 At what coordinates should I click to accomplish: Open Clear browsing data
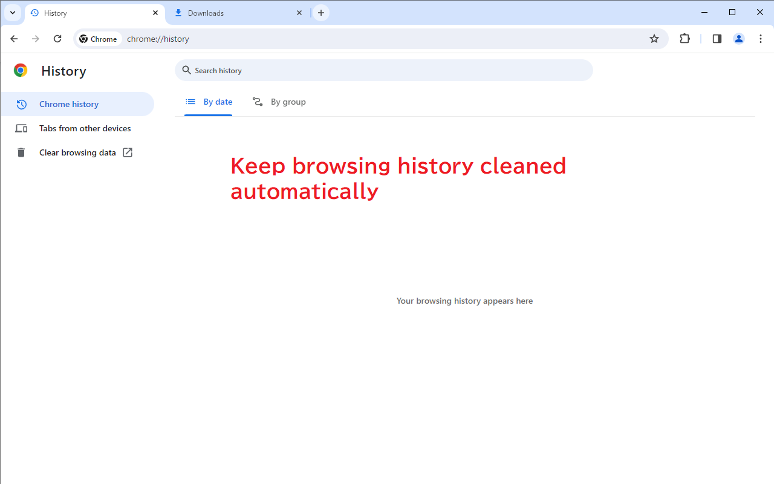tap(77, 152)
